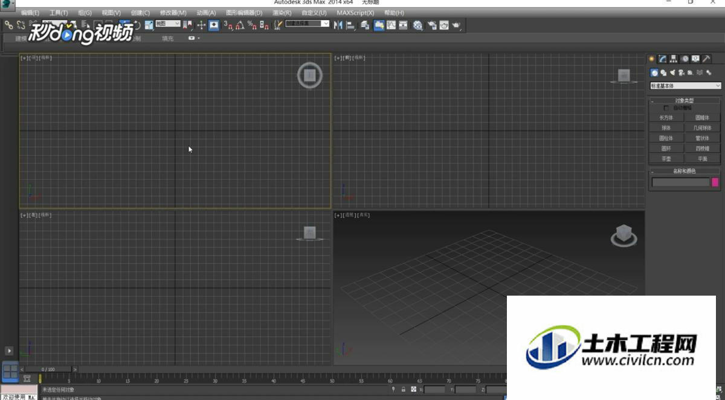Toggle the Angle Snap button
Viewport: 725px width, 400px height.
(x=240, y=25)
